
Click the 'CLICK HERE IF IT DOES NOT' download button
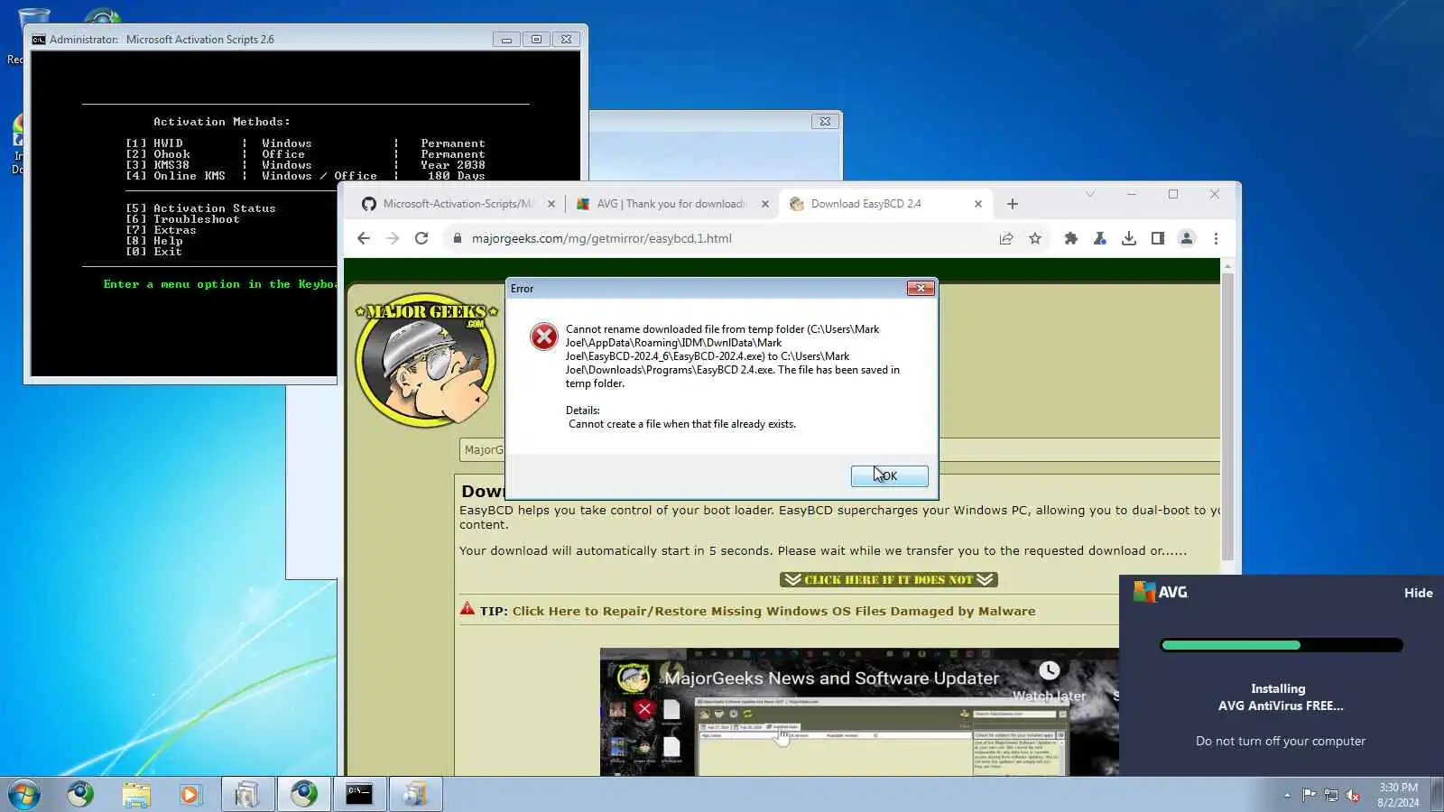pos(889,579)
